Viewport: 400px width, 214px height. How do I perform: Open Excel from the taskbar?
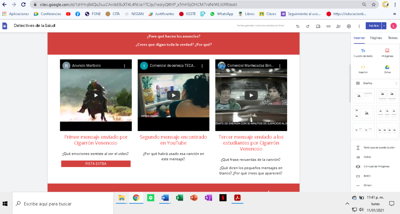(179, 198)
